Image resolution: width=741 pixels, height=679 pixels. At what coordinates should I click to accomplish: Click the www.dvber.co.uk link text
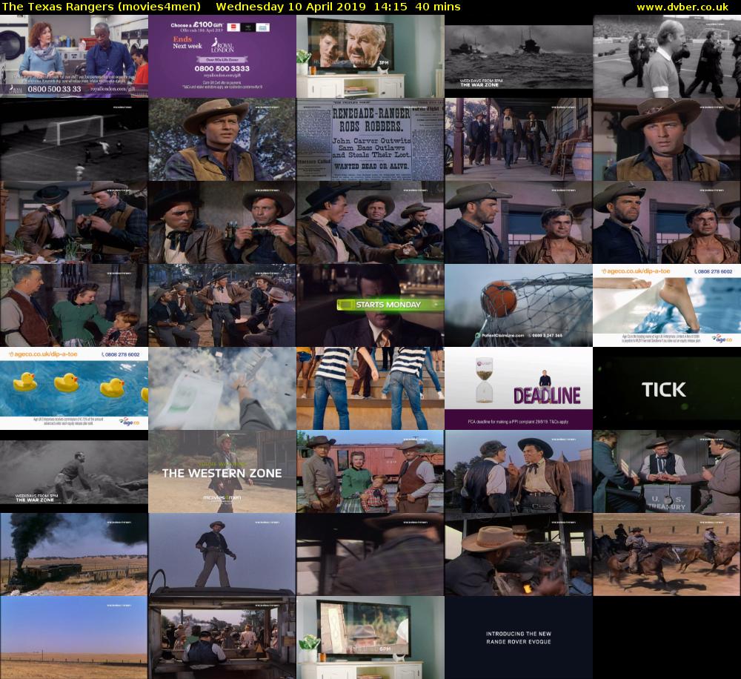coord(682,7)
